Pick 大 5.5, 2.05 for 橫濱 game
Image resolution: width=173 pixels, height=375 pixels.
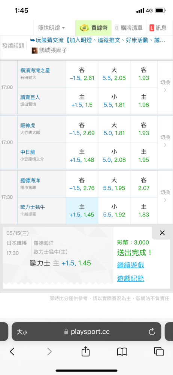point(114,74)
